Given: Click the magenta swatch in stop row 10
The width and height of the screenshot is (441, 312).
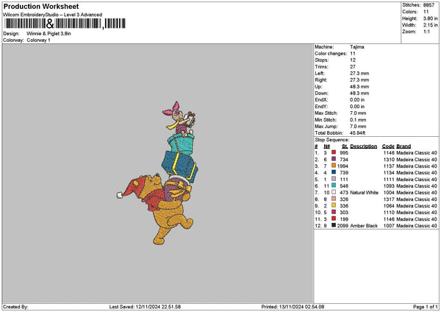Looking at the screenshot, I should [334, 212].
